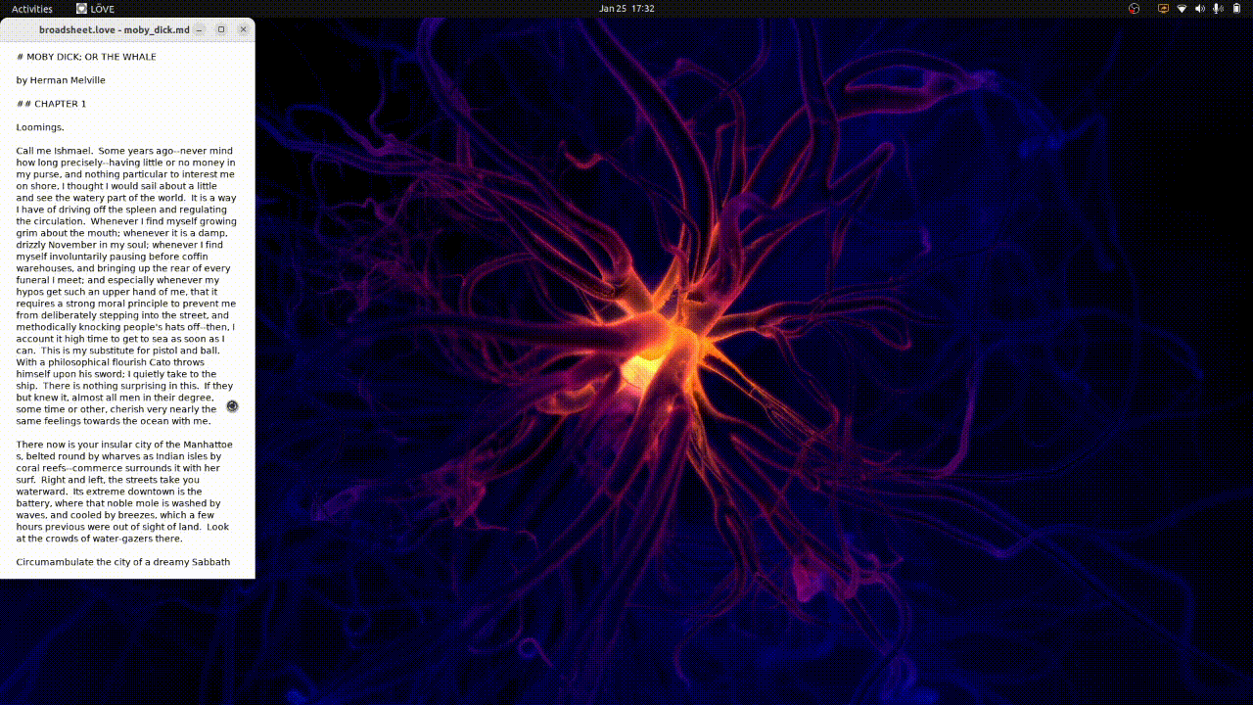The width and height of the screenshot is (1253, 705).
Task: Click the speaker volume icon
Action: click(x=1199, y=9)
